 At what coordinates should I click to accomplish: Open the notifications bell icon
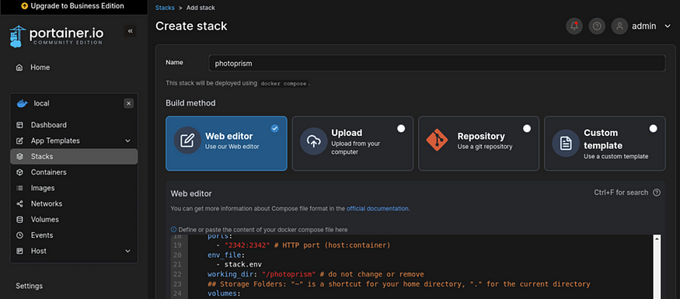(x=574, y=26)
